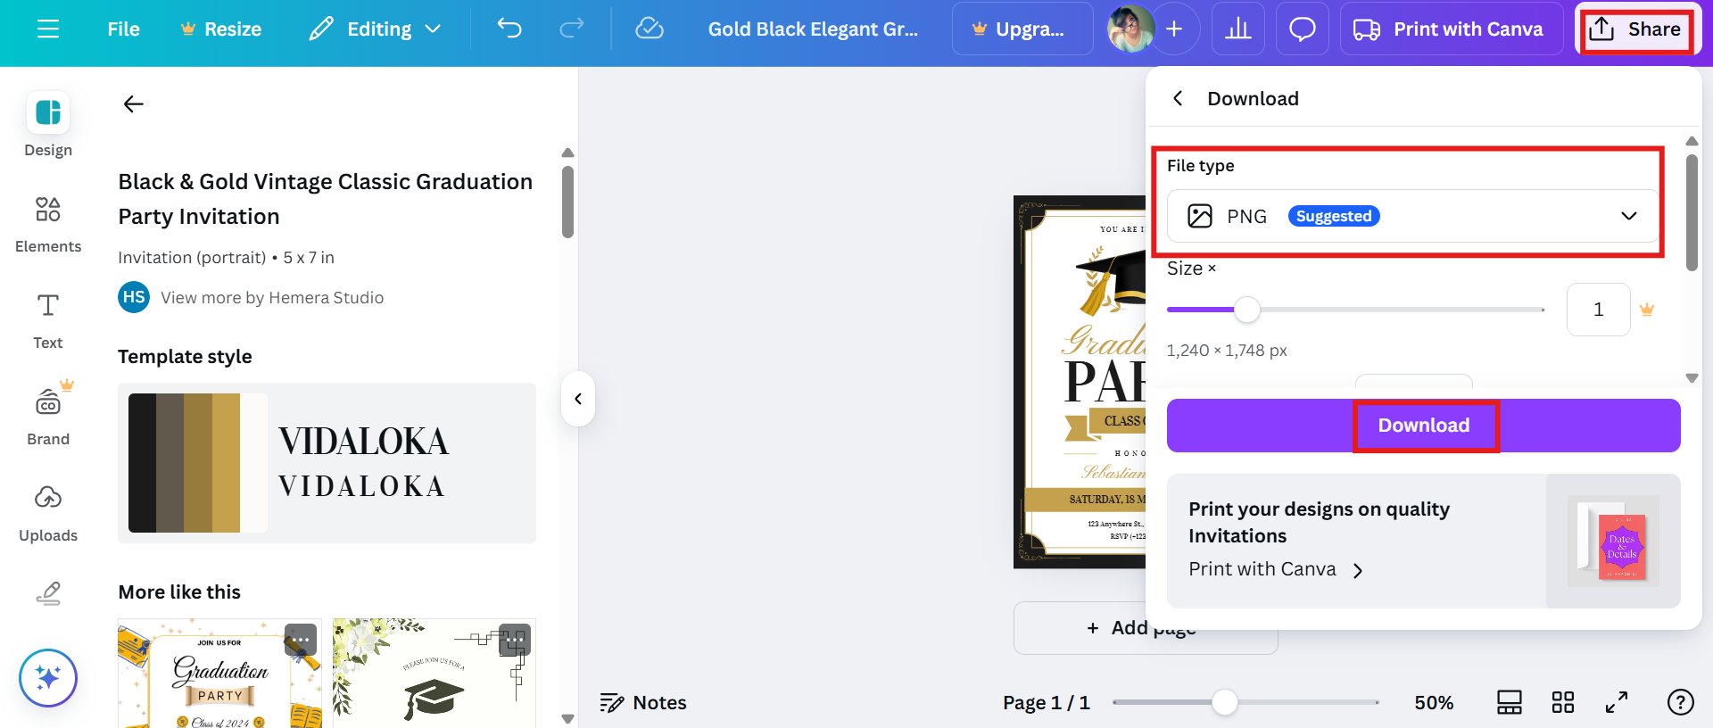This screenshot has height=728, width=1713.
Task: Expand the Editing mode dropdown
Action: coord(376,29)
